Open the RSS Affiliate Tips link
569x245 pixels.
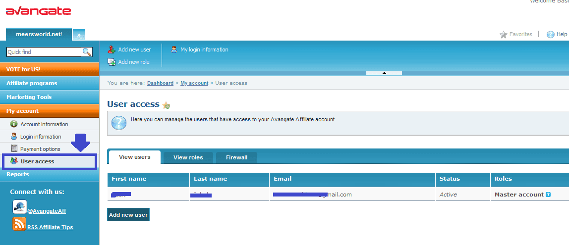[x=50, y=228]
